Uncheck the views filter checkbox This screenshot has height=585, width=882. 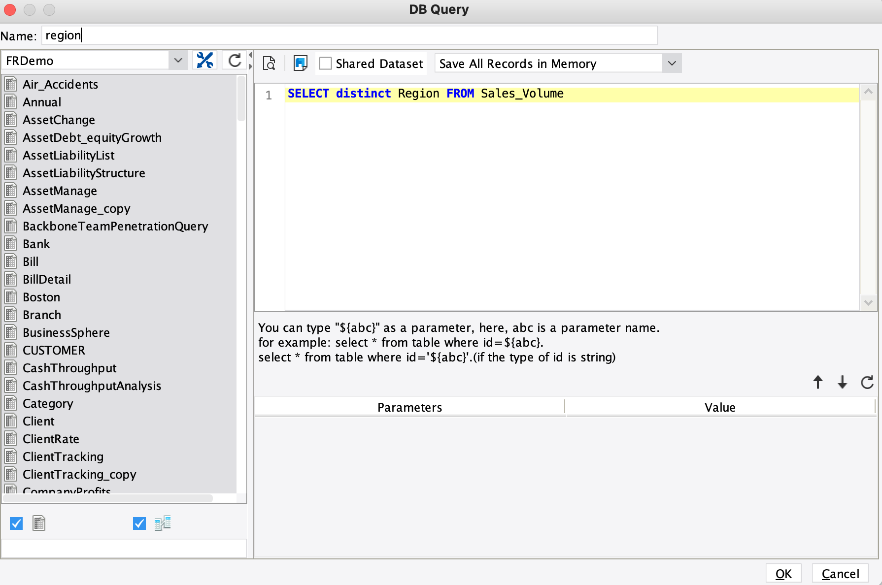pos(138,523)
